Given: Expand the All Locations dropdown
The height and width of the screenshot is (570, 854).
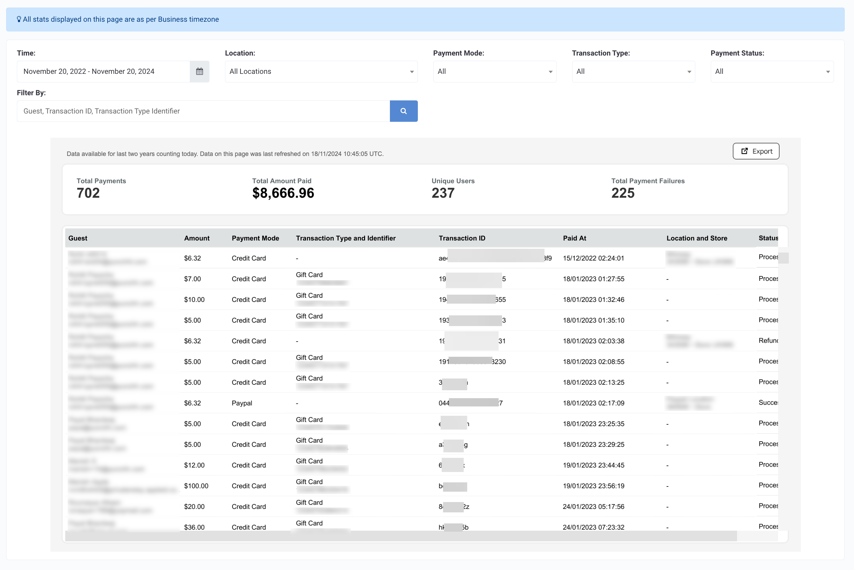Looking at the screenshot, I should [x=321, y=71].
